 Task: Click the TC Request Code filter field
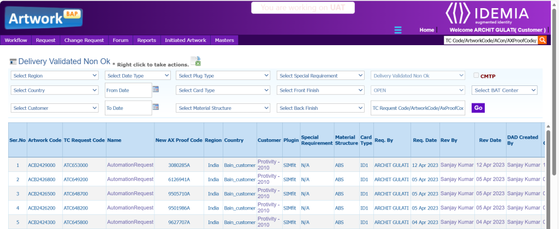[418, 108]
